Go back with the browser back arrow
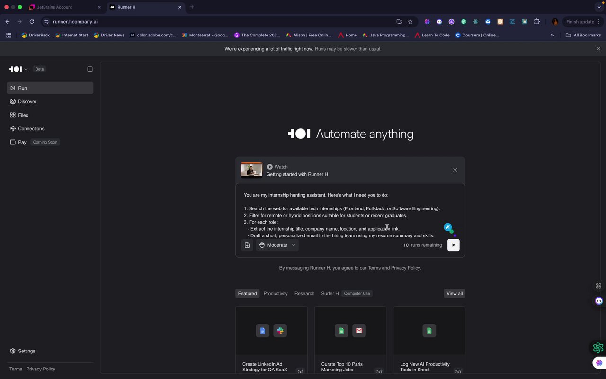This screenshot has height=379, width=606. pos(7,22)
